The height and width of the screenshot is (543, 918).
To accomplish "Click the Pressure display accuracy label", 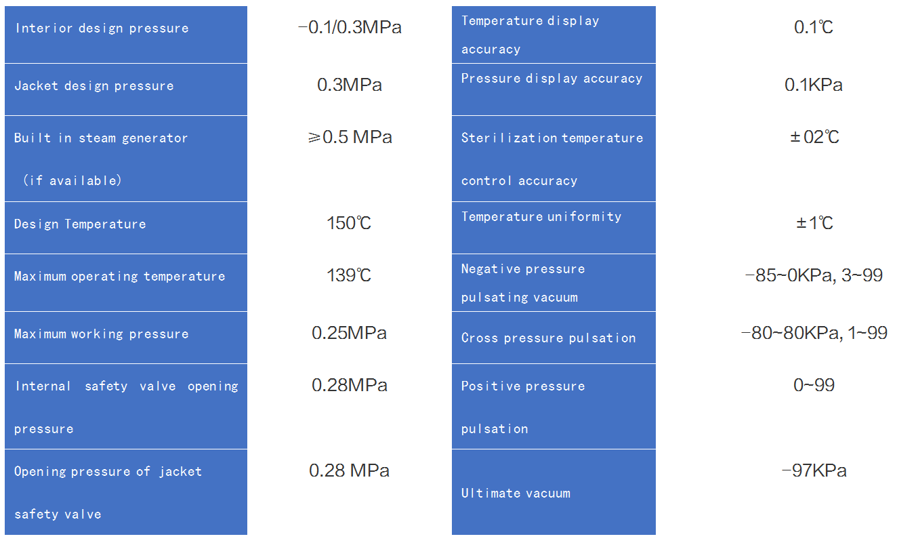I will (551, 79).
